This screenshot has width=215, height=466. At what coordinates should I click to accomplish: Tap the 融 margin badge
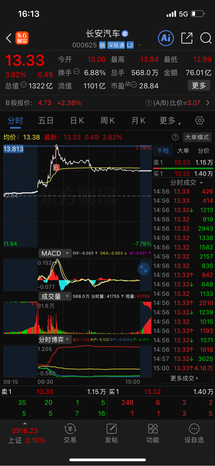click(x=102, y=45)
